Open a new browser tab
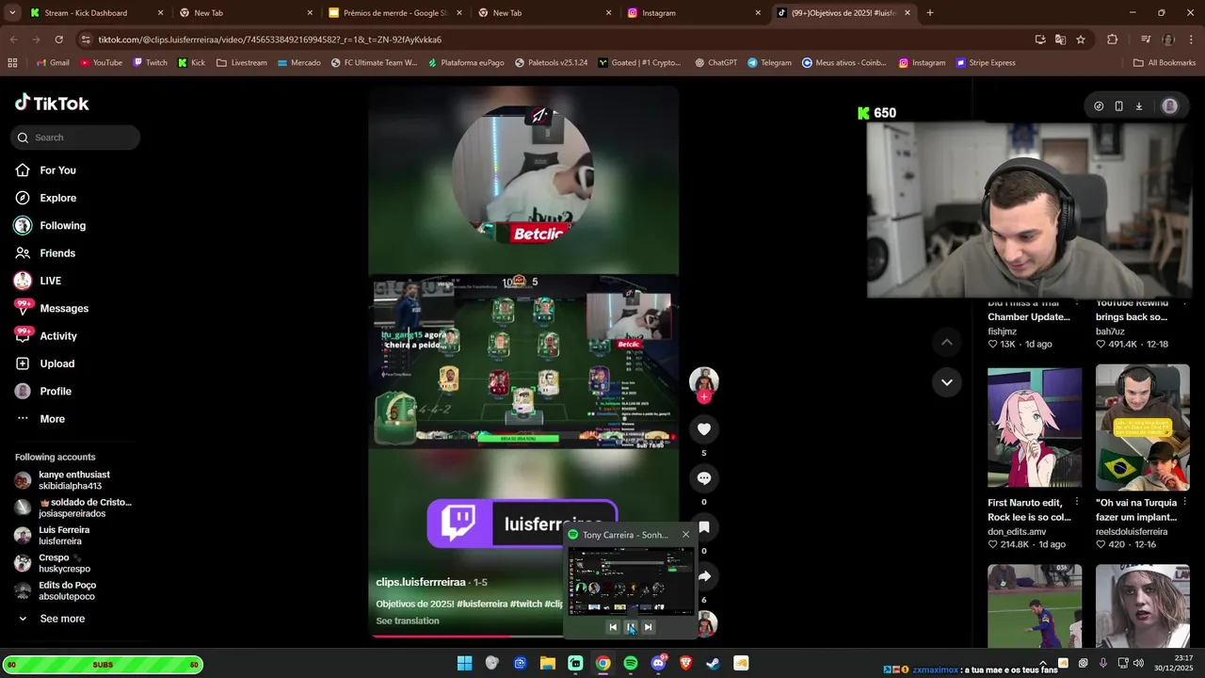Screen dimensions: 1205x678 [x=930, y=13]
